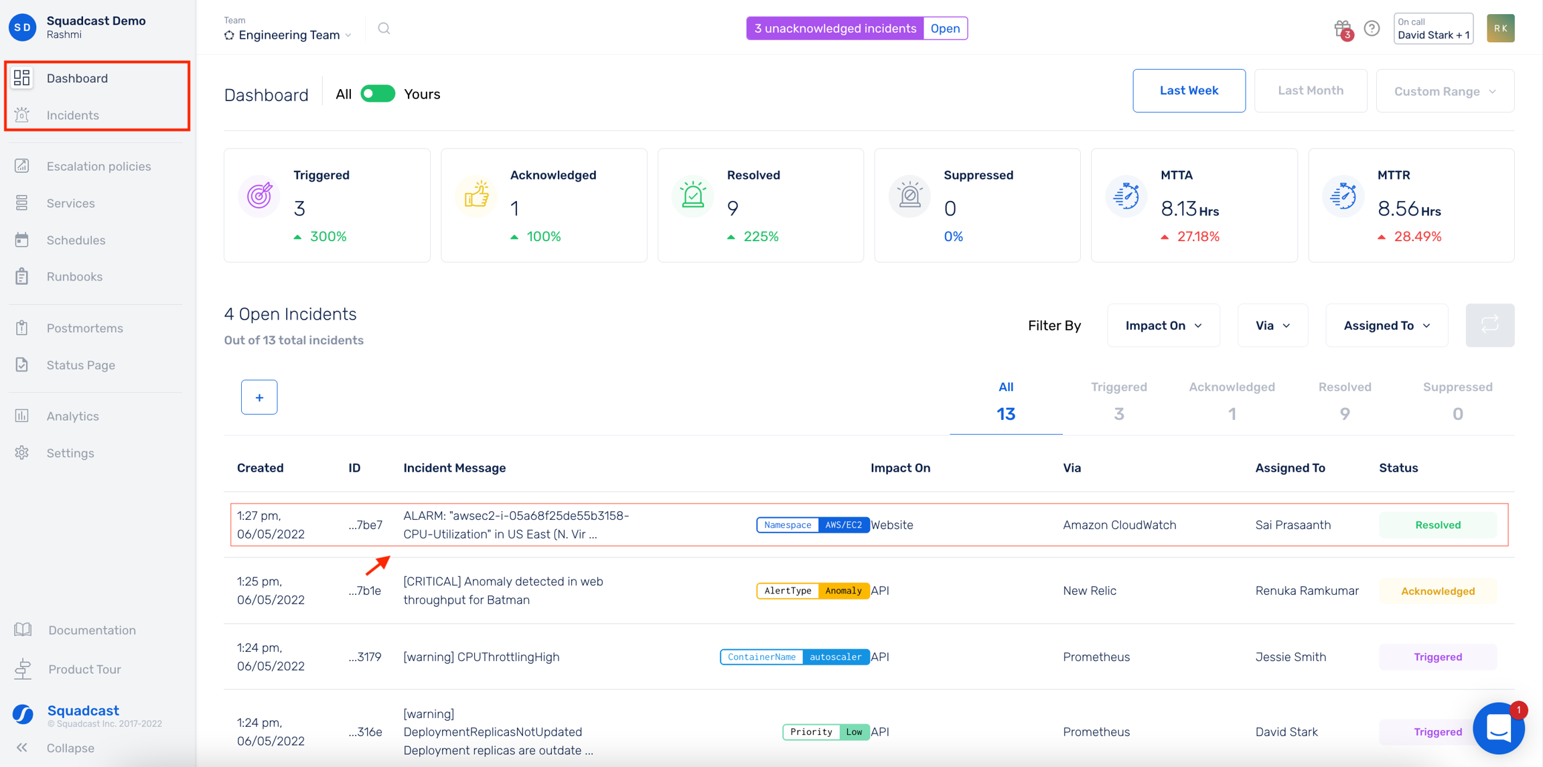1543x767 pixels.
Task: Click the MTTA stopwatch icon
Action: 1126,195
